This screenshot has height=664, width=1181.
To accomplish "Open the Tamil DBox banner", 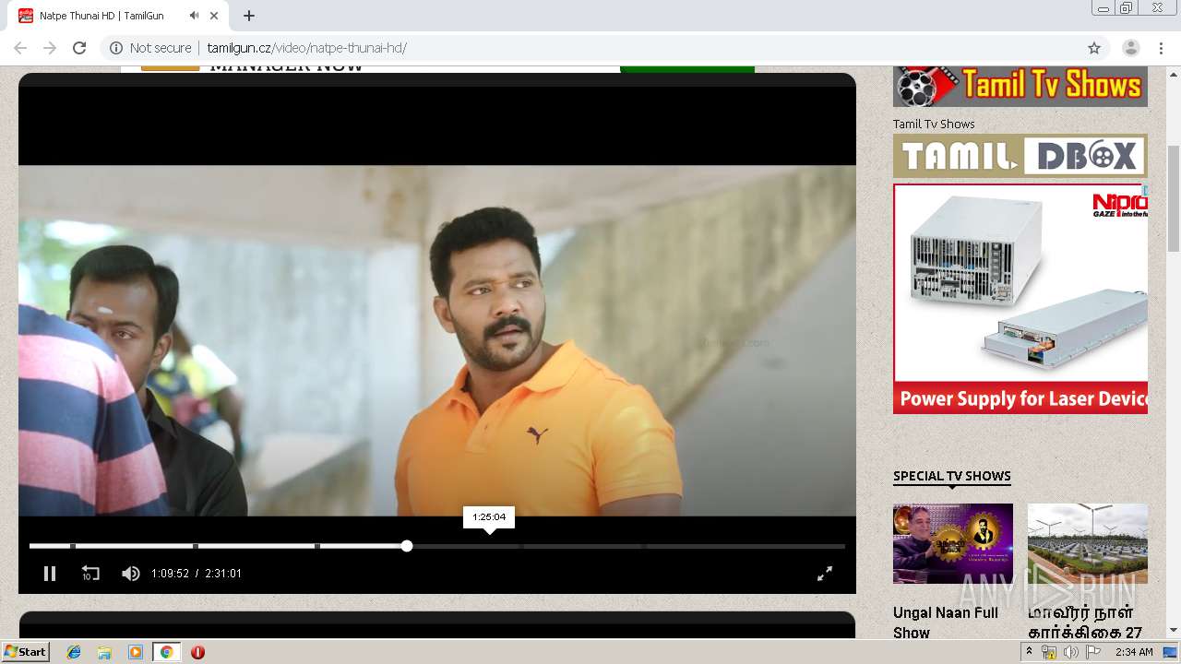I will 1020,156.
